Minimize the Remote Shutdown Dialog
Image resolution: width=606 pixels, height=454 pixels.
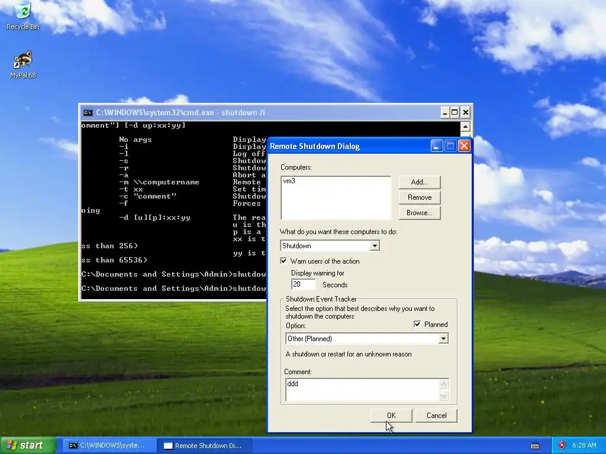click(437, 146)
